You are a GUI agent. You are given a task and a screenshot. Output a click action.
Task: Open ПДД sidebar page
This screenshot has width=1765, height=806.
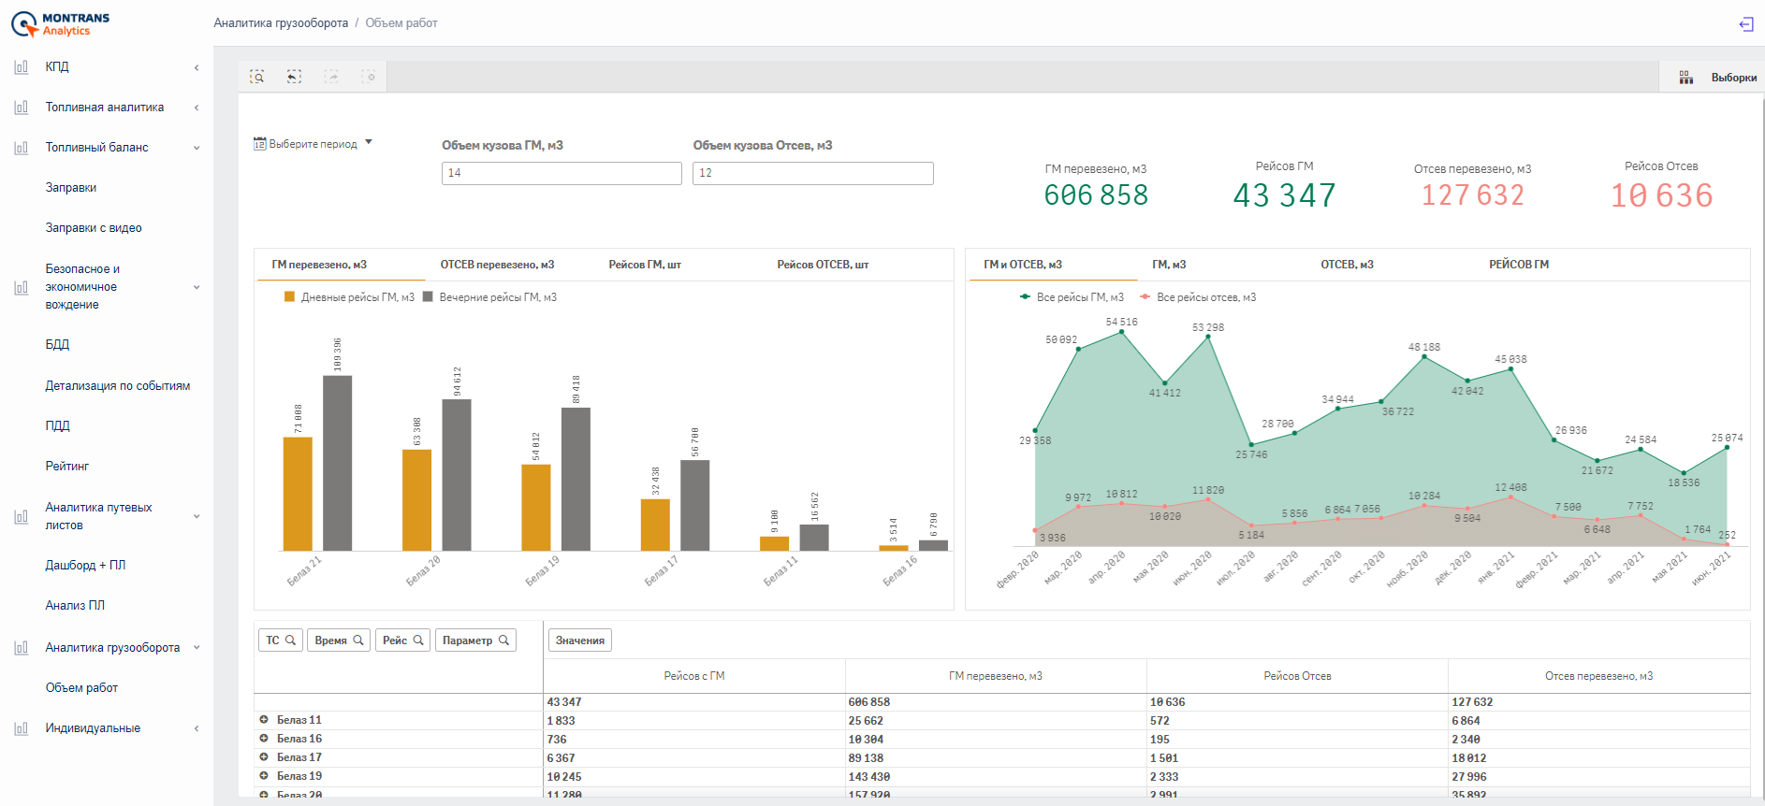[57, 426]
